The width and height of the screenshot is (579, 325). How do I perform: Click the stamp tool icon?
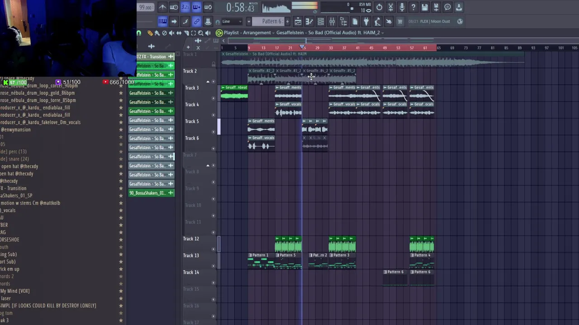[208, 21]
